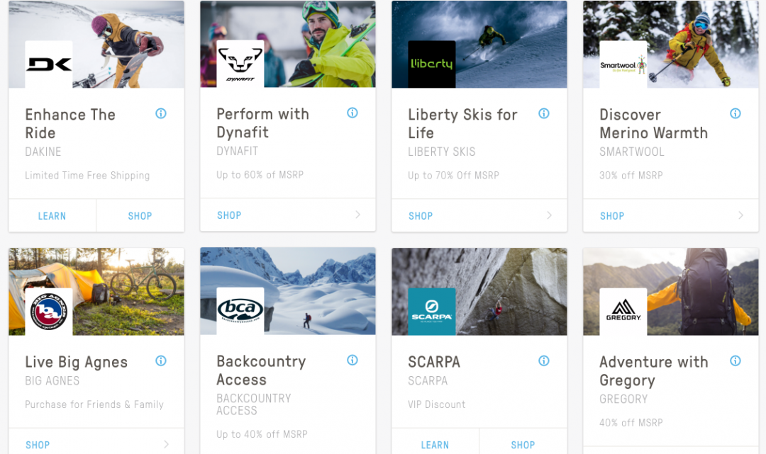The height and width of the screenshot is (454, 766).
Task: Open info icon beside Perform with Dynafit
Action: click(x=353, y=113)
